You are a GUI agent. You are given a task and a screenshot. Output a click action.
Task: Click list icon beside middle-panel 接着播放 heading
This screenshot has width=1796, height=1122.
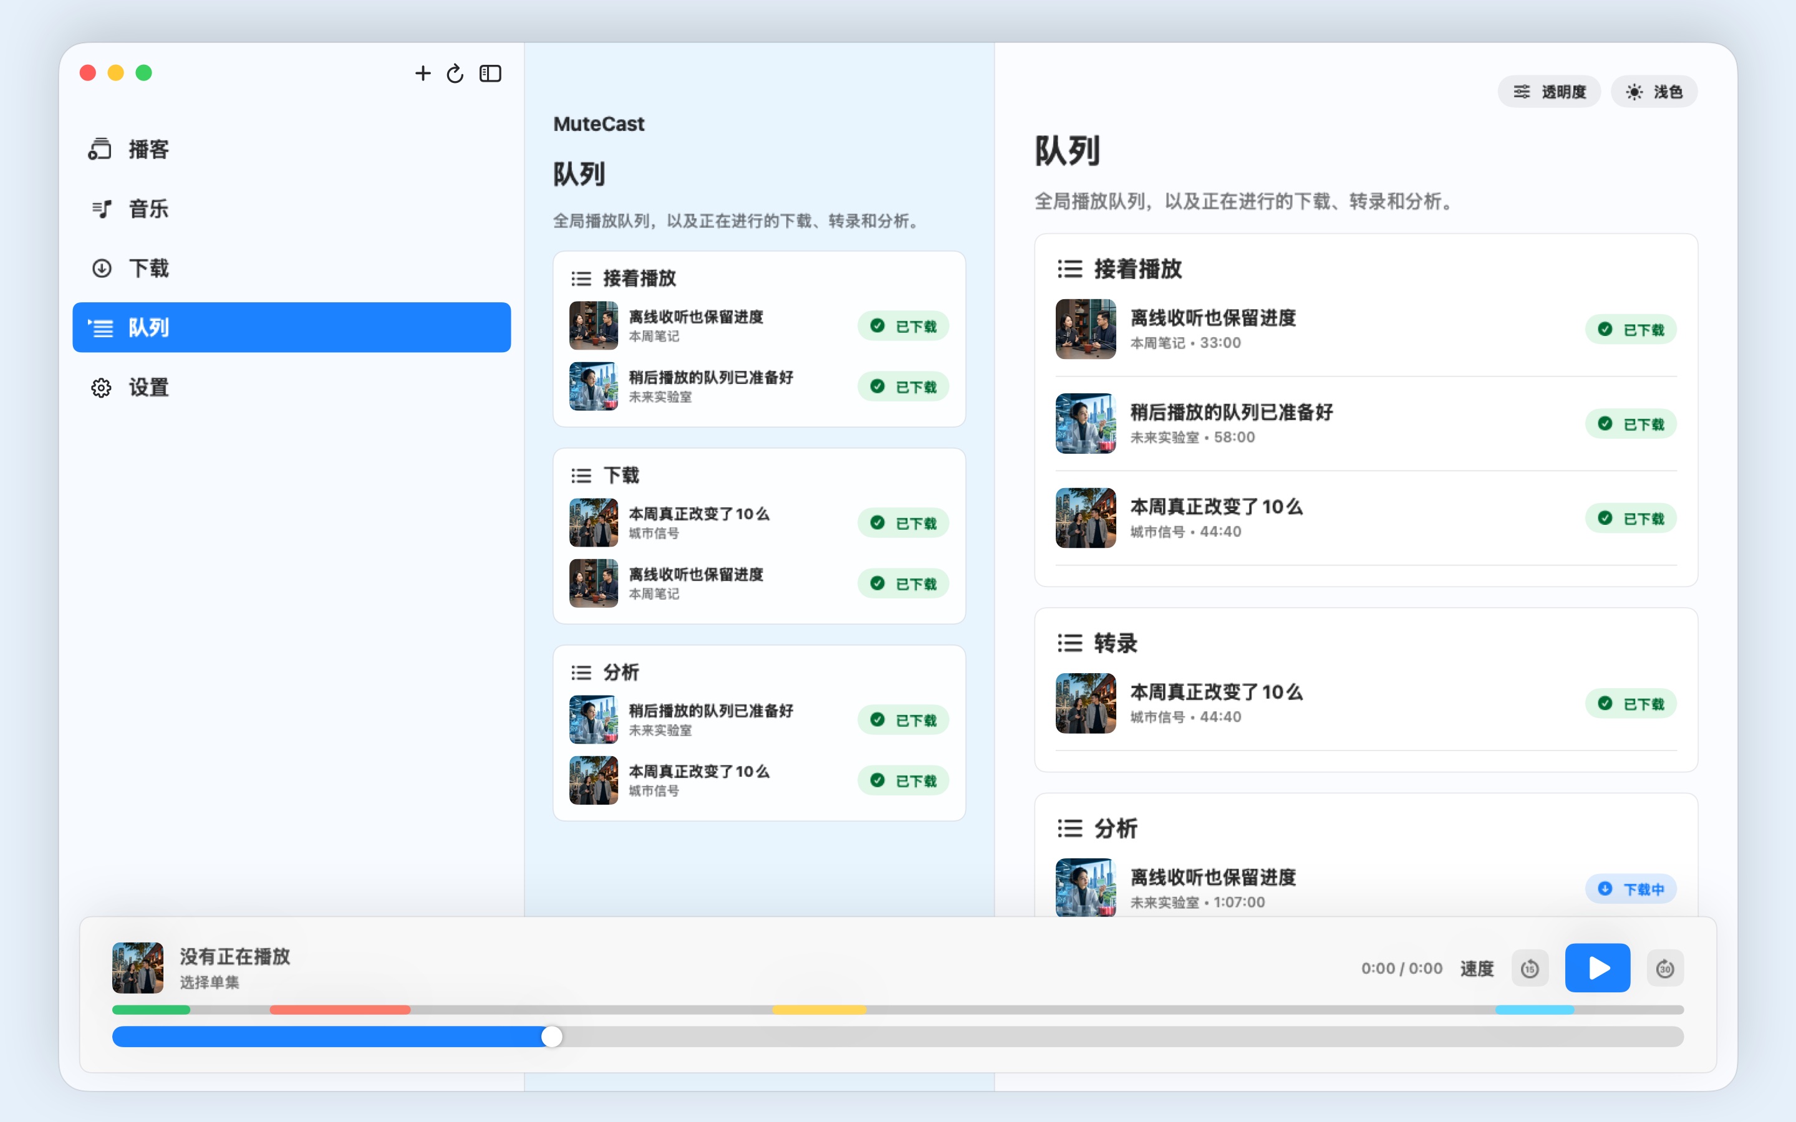[x=581, y=278]
